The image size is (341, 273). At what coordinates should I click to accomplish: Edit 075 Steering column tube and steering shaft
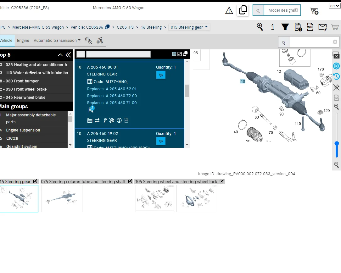click(x=130, y=181)
